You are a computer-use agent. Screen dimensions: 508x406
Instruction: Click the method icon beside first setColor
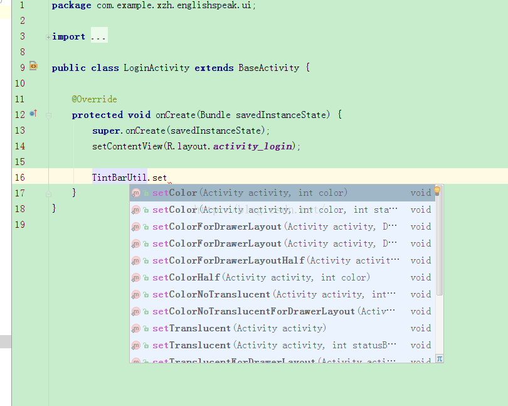pos(135,193)
